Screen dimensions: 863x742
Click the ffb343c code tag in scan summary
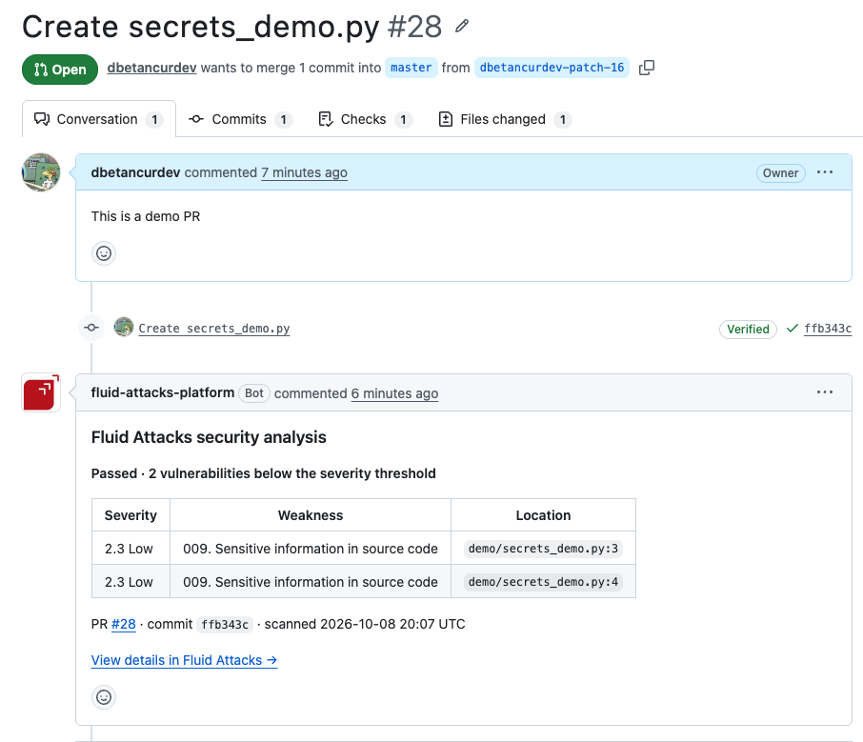coord(225,625)
